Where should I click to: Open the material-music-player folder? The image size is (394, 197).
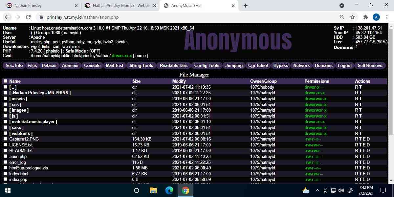click(33, 122)
